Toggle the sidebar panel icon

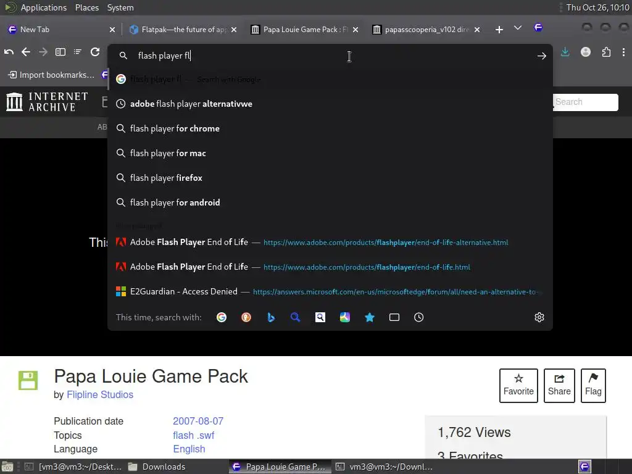(x=60, y=52)
